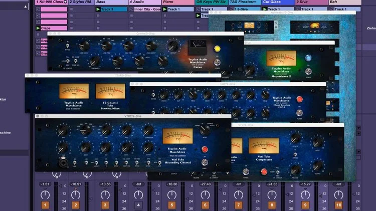Toggle track 2 activator button
Viewport: 376px width, 211px height.
[x=76, y=205]
